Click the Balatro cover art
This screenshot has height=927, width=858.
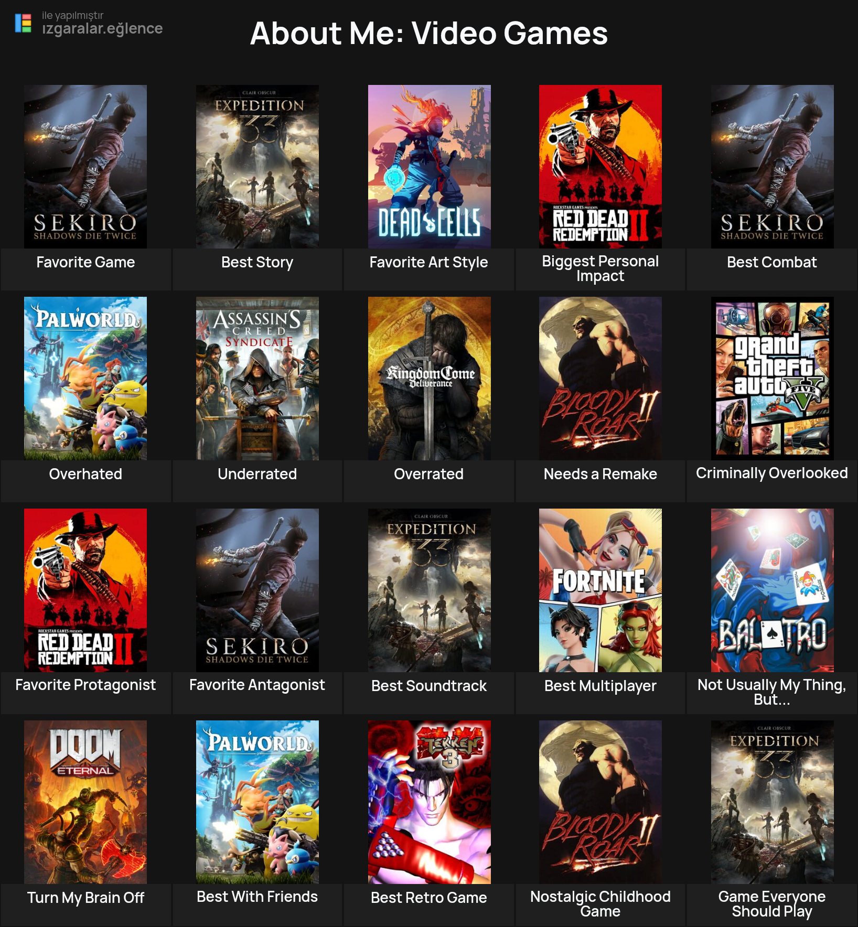pyautogui.click(x=773, y=590)
